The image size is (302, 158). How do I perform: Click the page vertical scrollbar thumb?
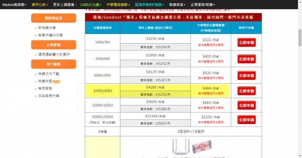(300, 38)
